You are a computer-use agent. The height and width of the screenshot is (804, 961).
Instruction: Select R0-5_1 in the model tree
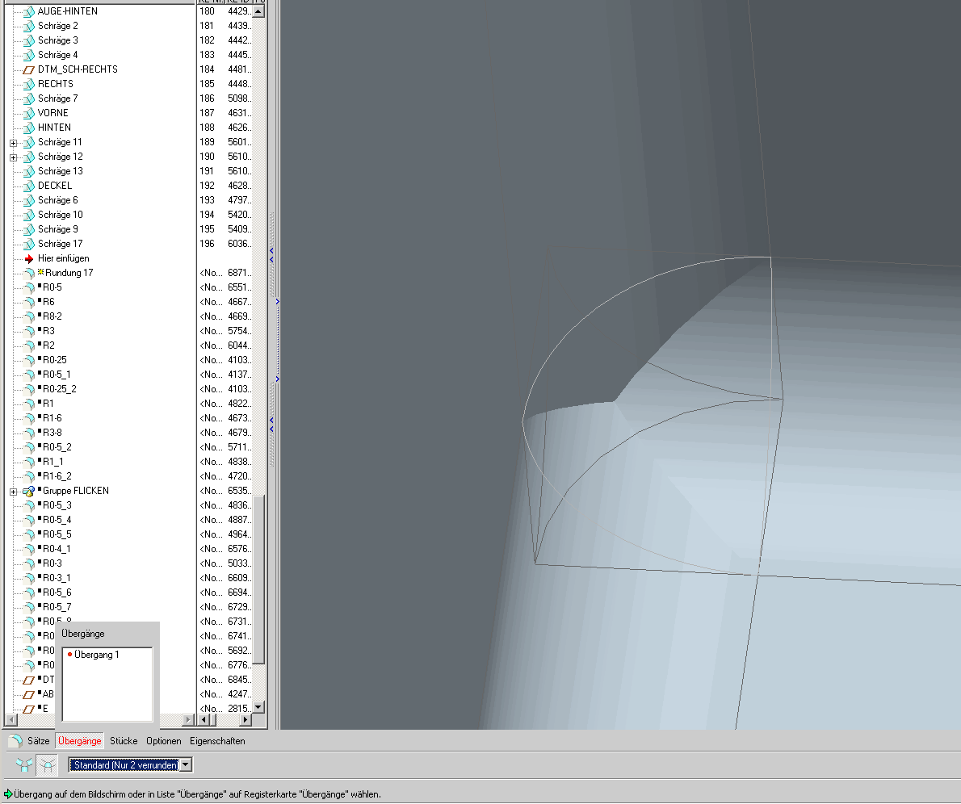click(x=57, y=375)
